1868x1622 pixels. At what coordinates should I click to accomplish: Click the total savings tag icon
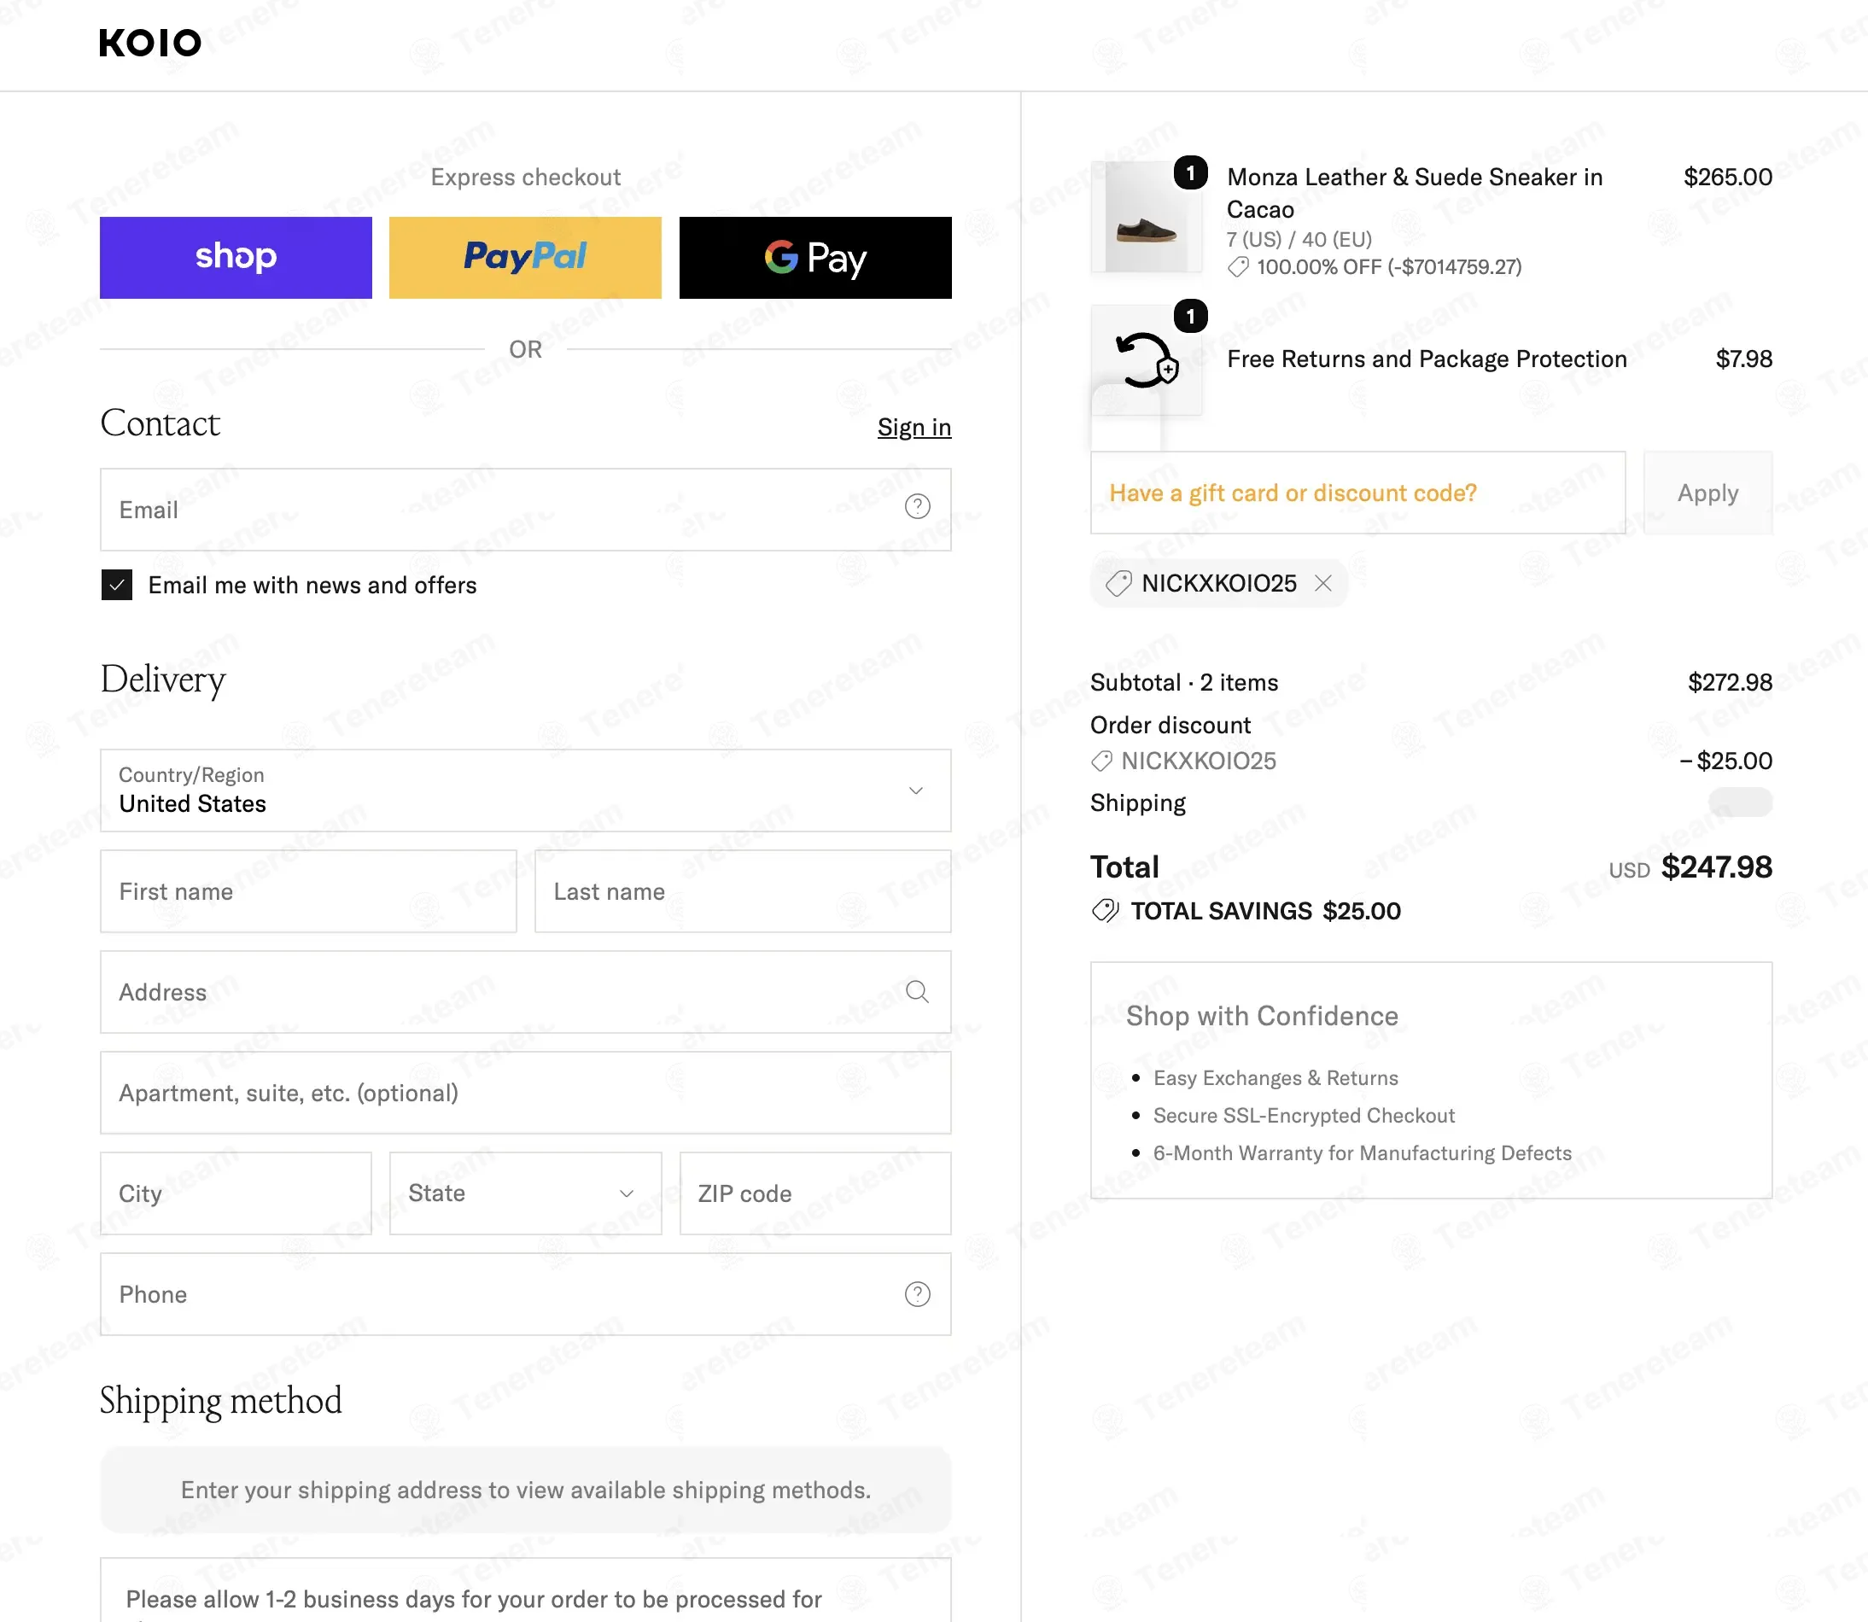pyautogui.click(x=1105, y=911)
